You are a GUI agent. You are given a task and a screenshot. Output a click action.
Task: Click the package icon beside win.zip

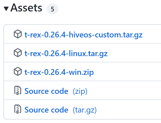17,72
